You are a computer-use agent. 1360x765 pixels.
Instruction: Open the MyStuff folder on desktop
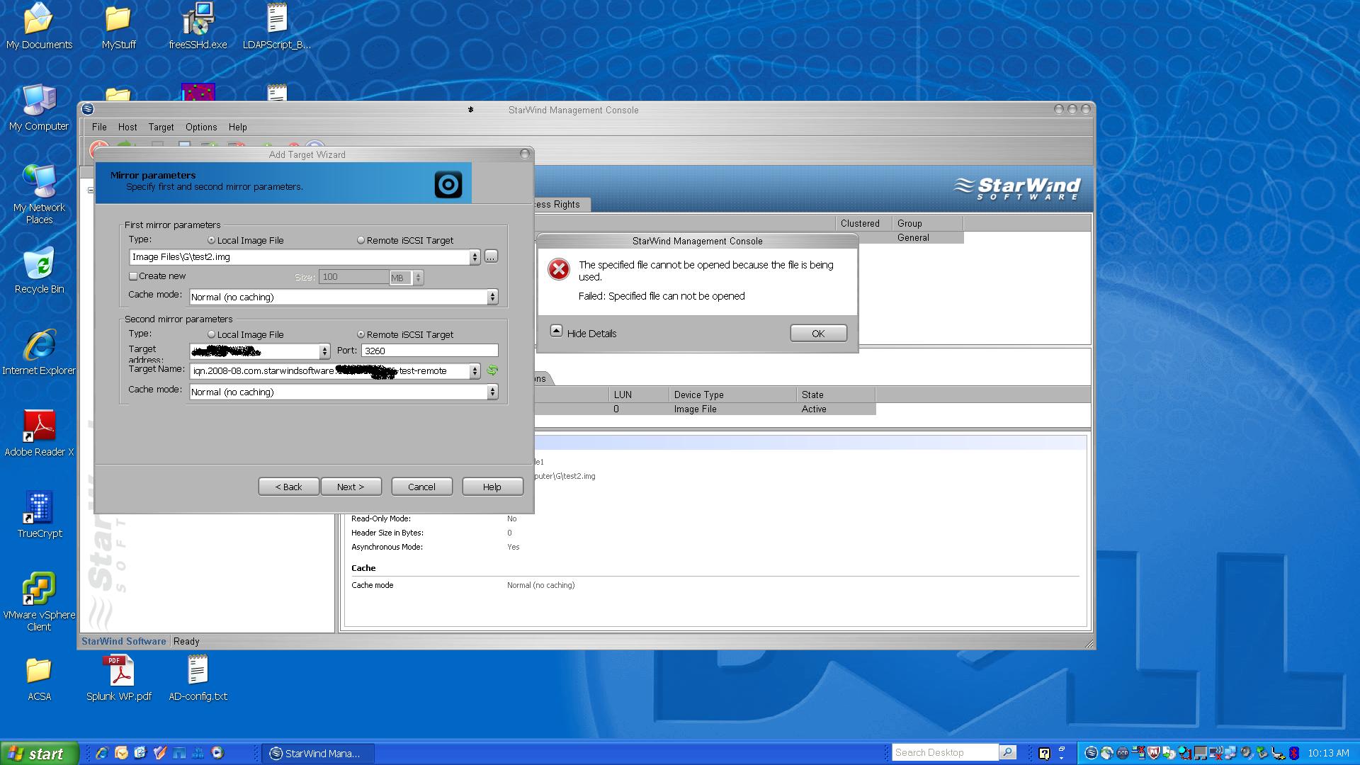(x=118, y=26)
